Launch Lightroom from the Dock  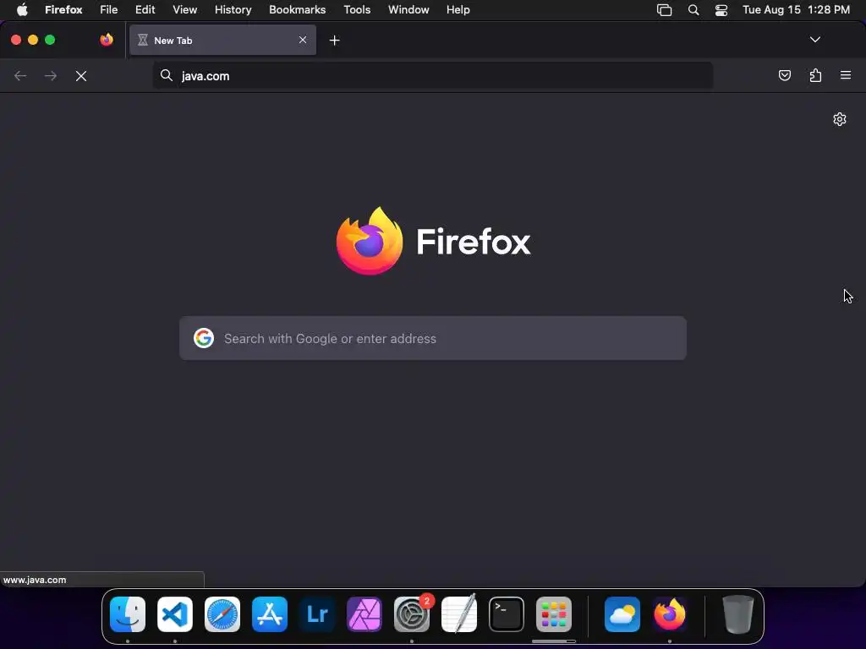[x=317, y=614]
